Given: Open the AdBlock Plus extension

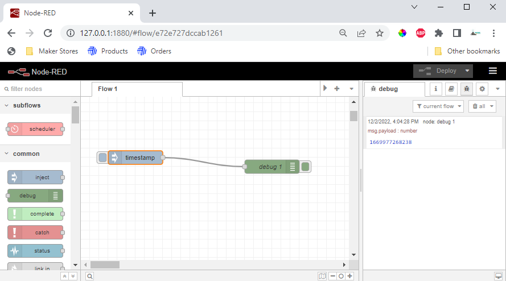Looking at the screenshot, I should pos(421,33).
